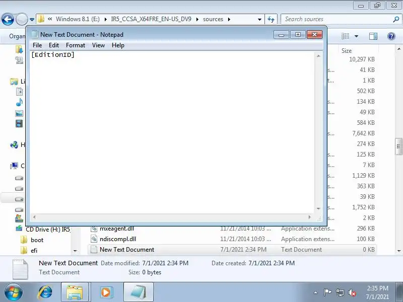The width and height of the screenshot is (403, 302).
Task: Switch to Windows Explorer taskbar button
Action: 75,292
